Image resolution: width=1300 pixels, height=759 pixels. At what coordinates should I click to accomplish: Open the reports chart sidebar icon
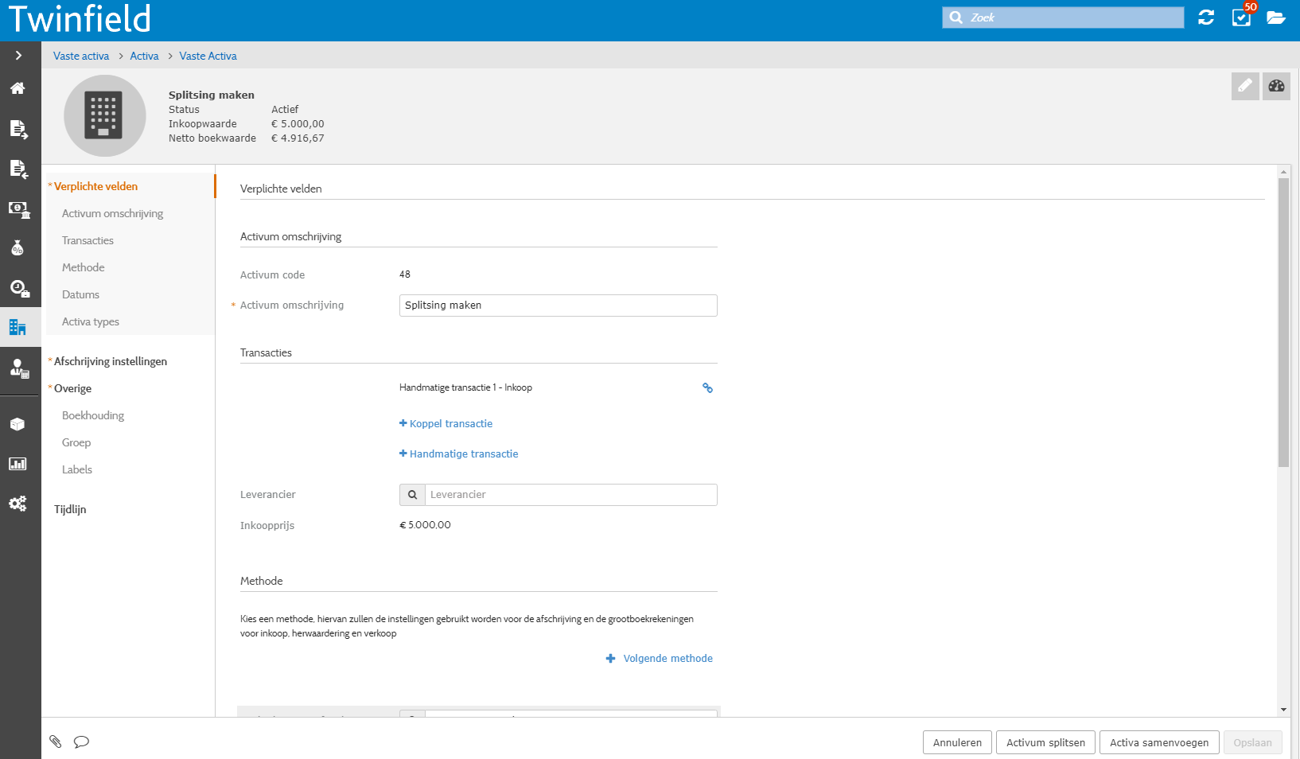18,464
